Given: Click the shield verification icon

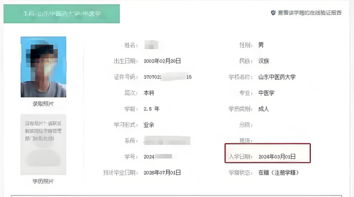Looking at the screenshot, I should coord(273,13).
